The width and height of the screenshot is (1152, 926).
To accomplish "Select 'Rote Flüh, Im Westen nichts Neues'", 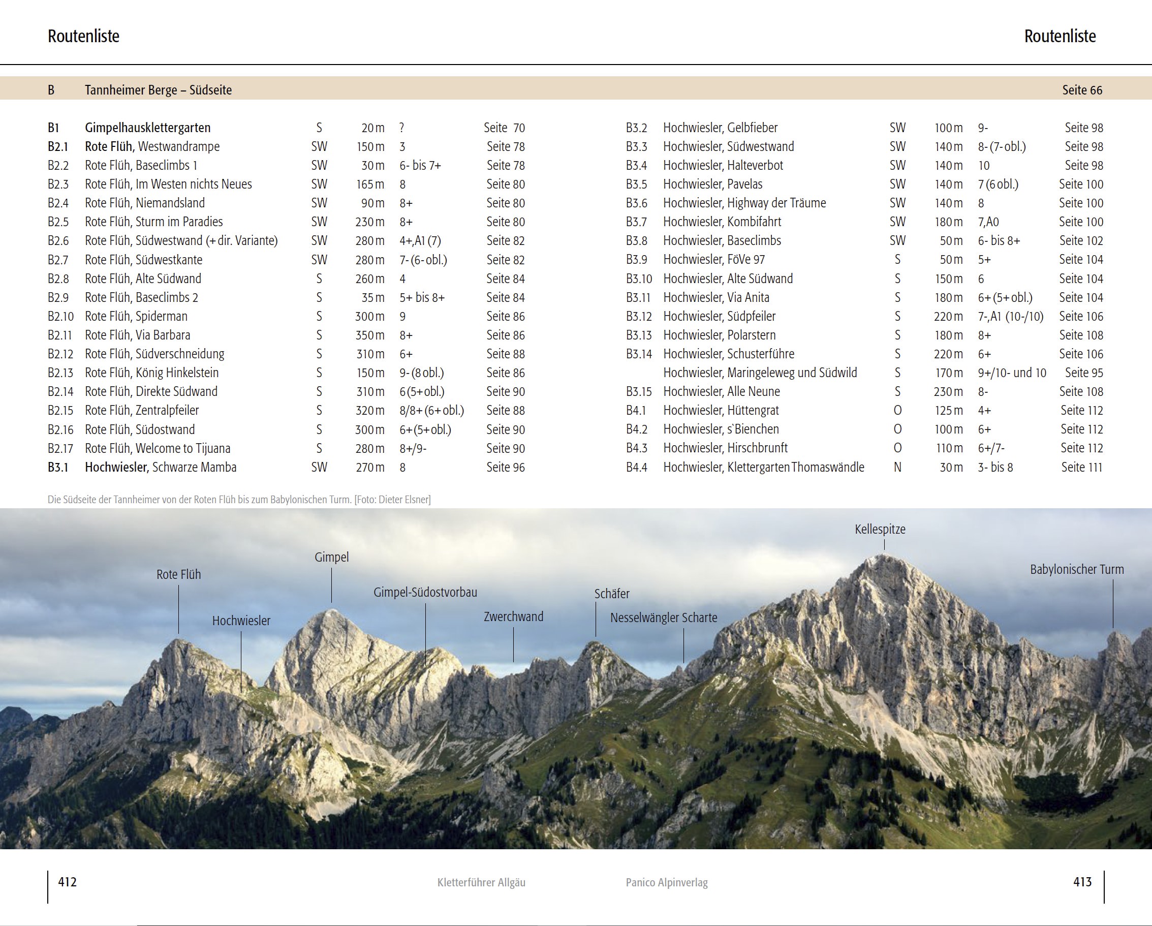I will [168, 184].
